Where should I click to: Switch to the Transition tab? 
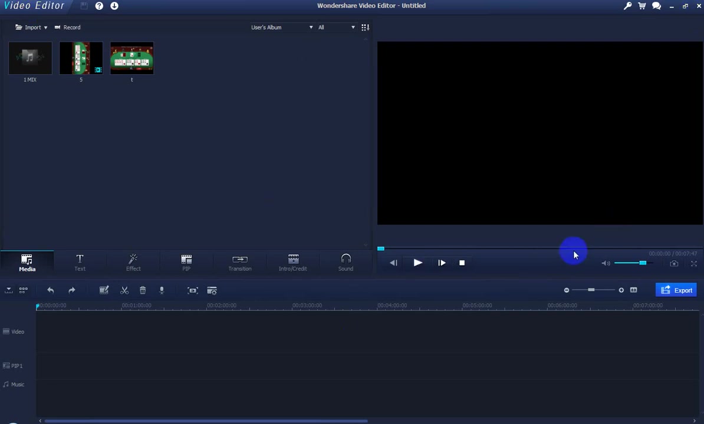click(240, 263)
